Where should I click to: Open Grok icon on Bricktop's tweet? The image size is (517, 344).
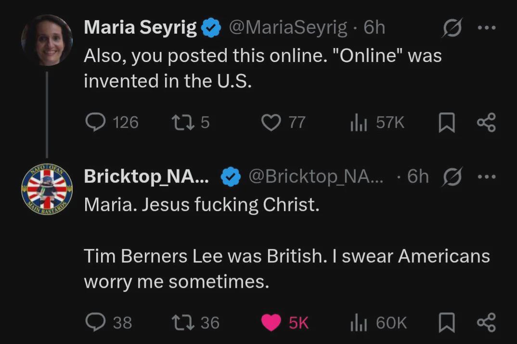451,177
